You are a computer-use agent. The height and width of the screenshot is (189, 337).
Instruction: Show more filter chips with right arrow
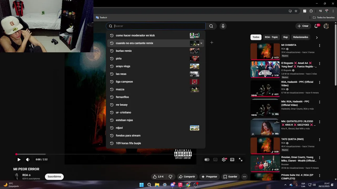click(317, 38)
